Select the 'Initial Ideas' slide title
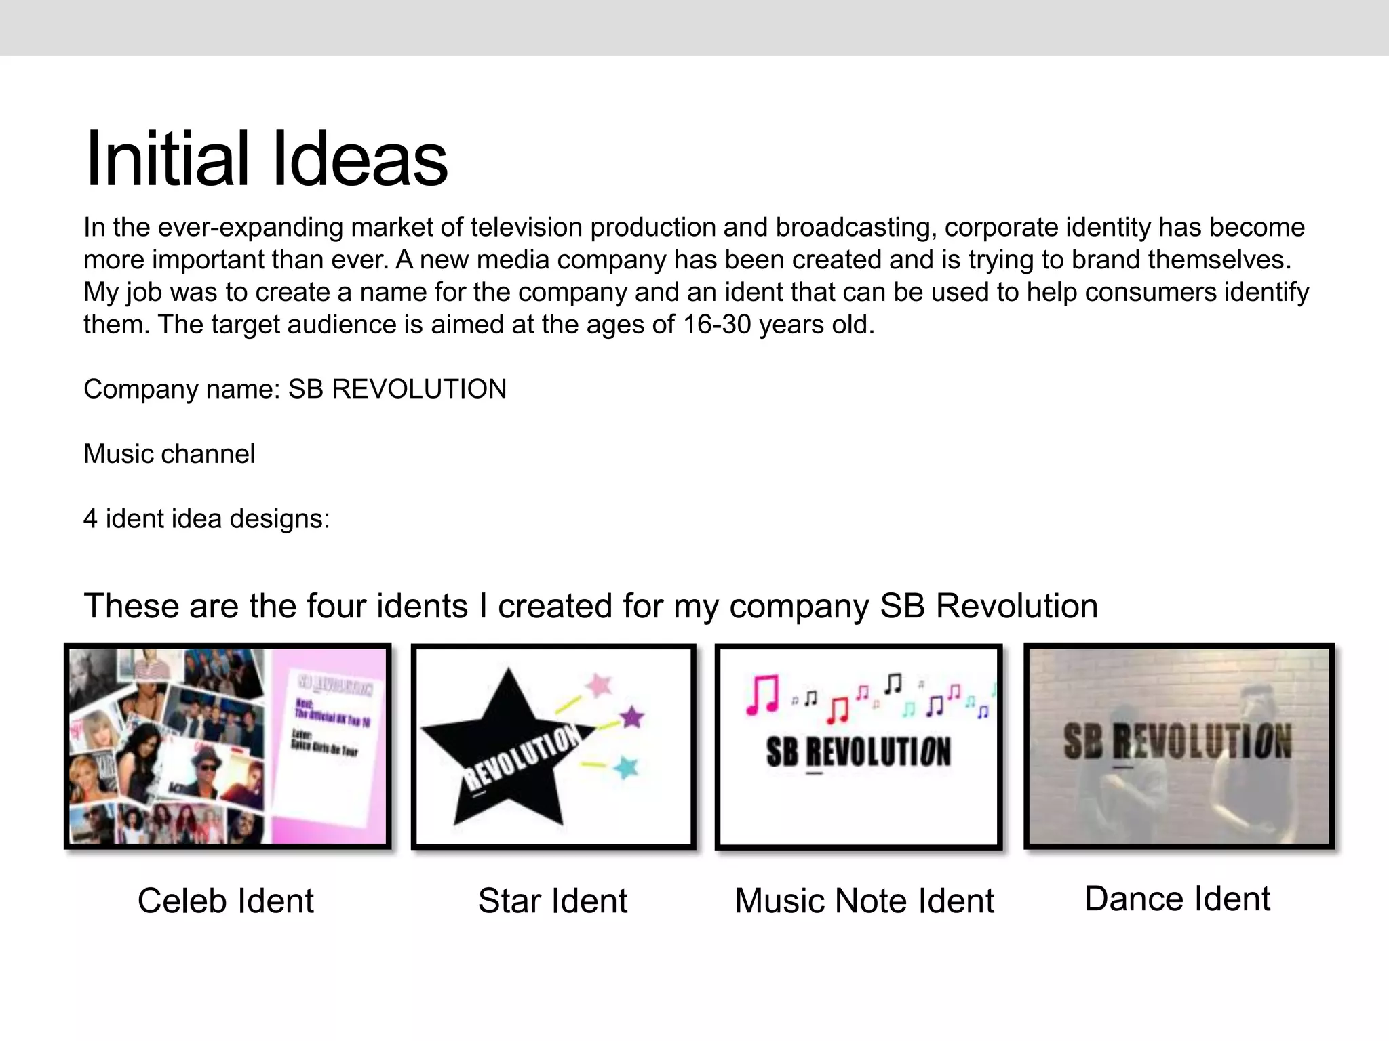Screen dimensions: 1389x1041 (x=266, y=159)
